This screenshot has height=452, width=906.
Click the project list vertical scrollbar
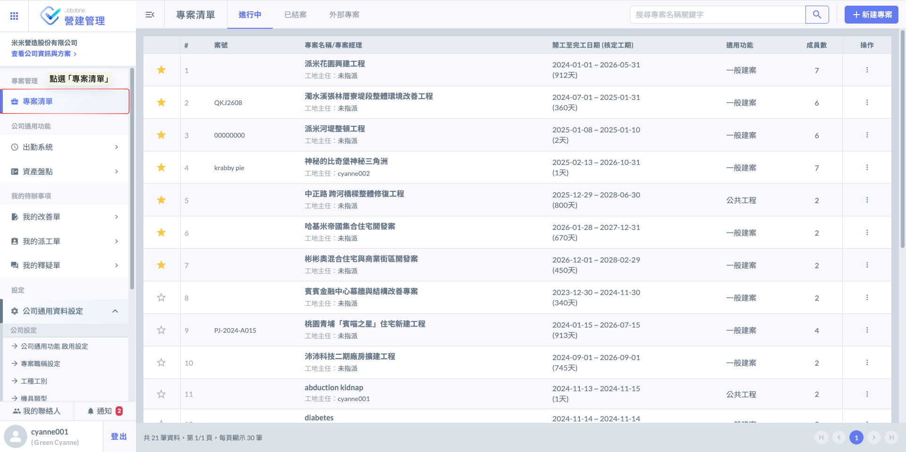(902, 141)
